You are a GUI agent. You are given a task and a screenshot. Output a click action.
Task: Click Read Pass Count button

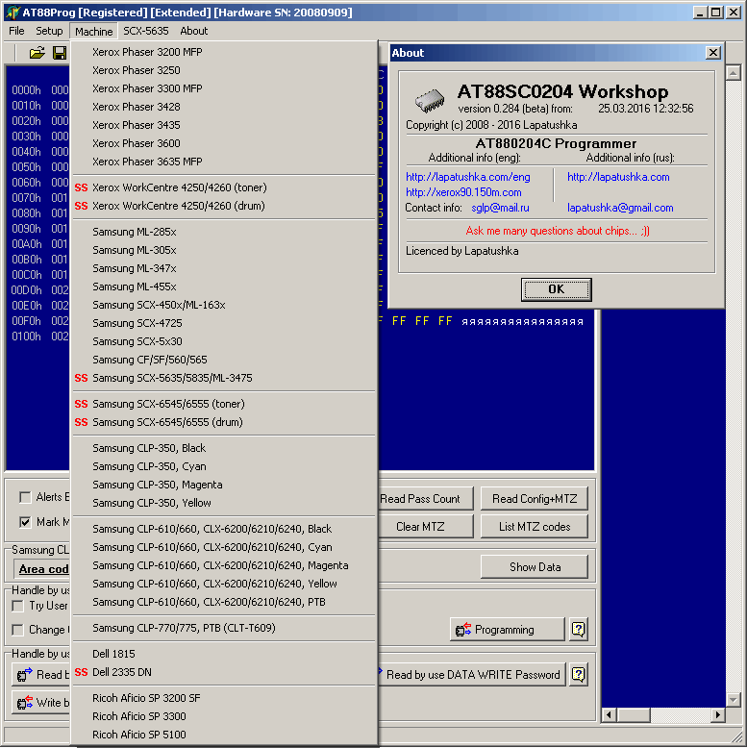pyautogui.click(x=426, y=499)
